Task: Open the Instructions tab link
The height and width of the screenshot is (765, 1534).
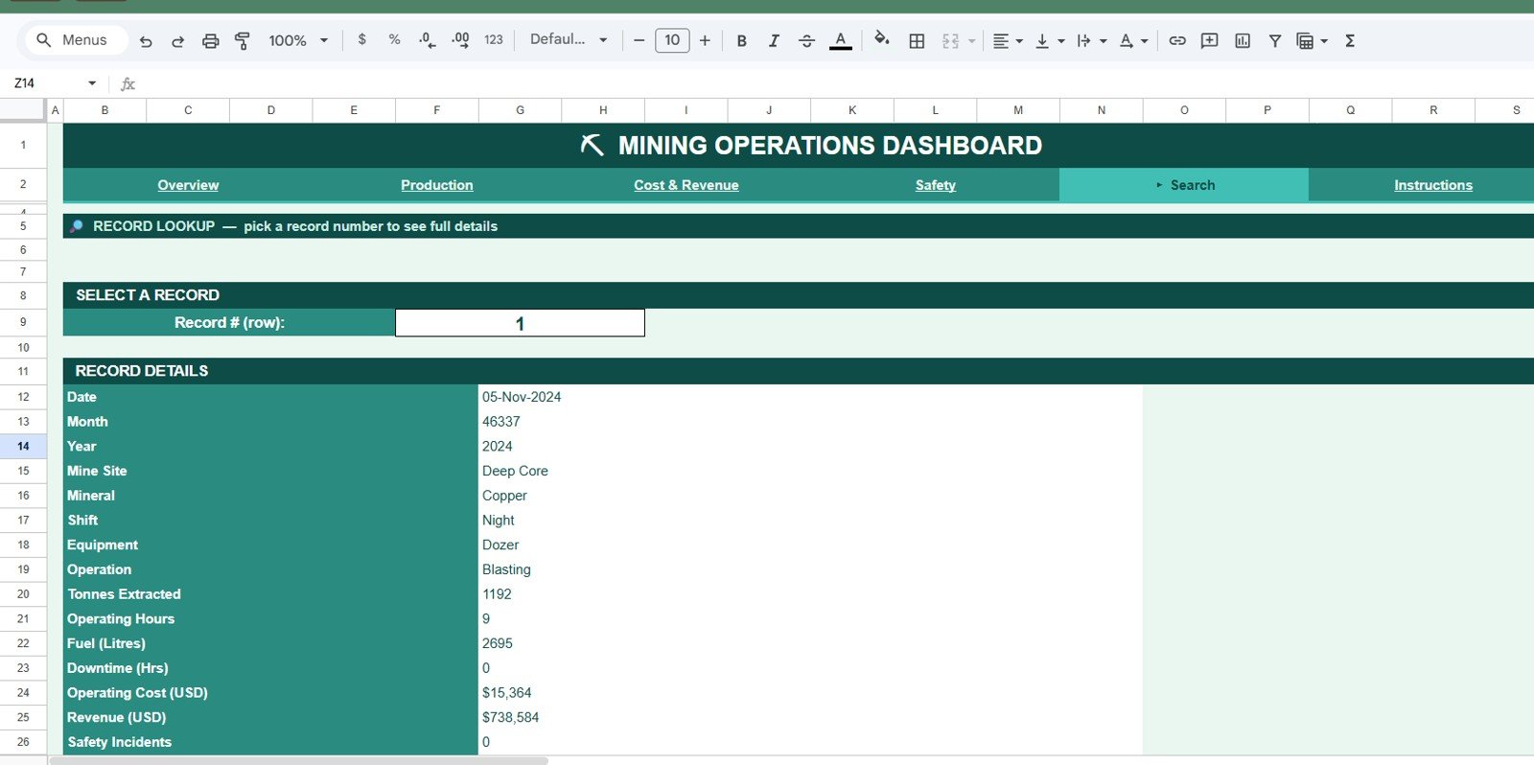Action: tap(1433, 185)
